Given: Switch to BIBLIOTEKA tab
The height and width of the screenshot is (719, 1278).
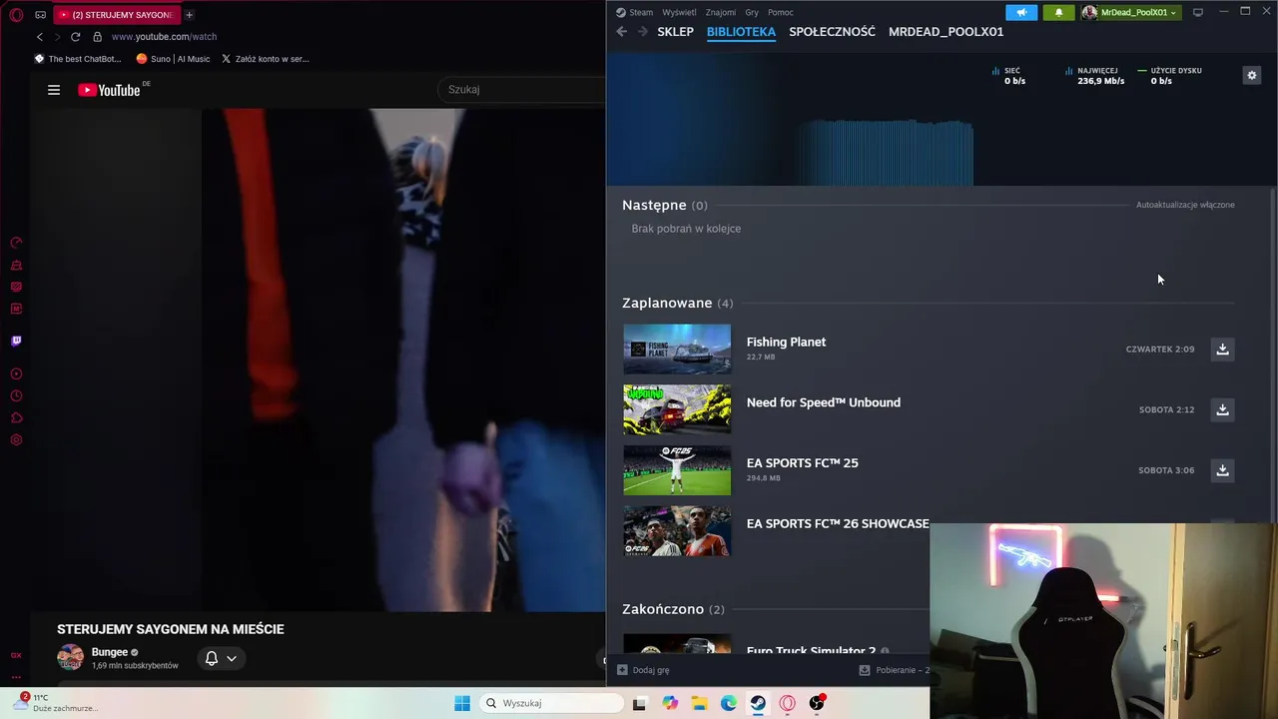Looking at the screenshot, I should pyautogui.click(x=741, y=32).
